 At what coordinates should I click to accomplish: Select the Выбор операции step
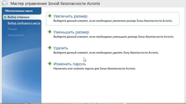pyautogui.click(x=19, y=17)
